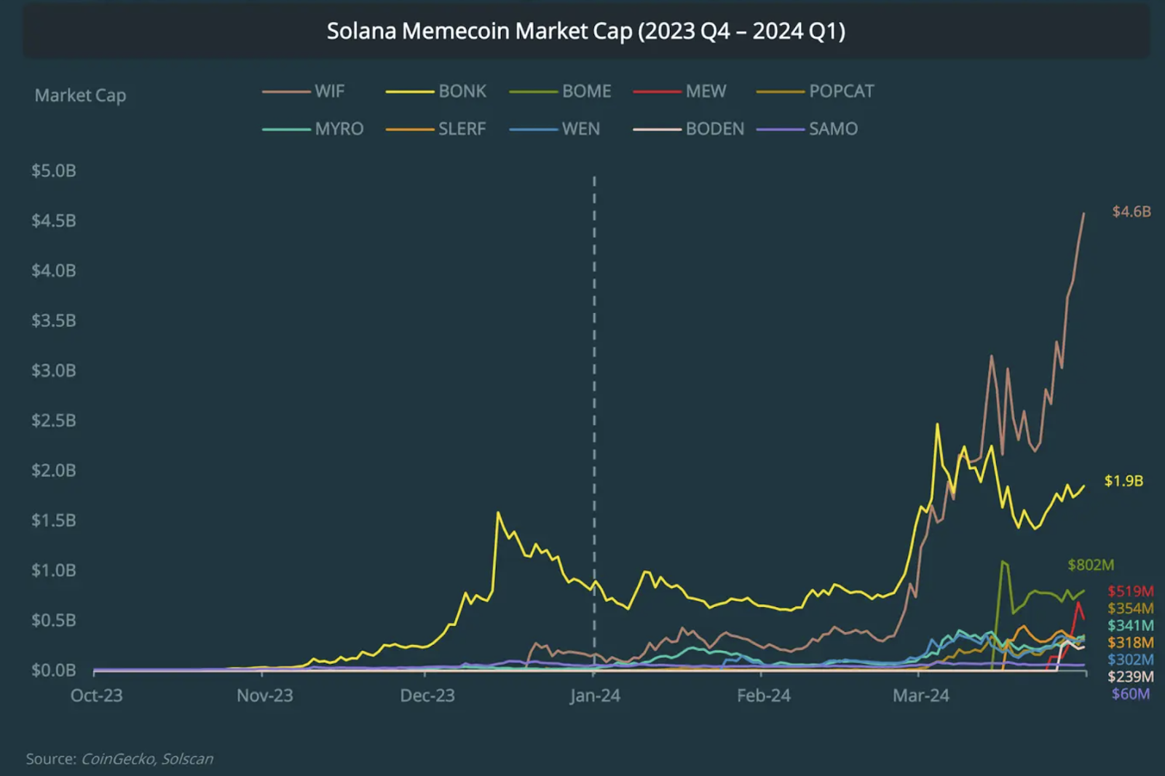Click the $4.6B WIF end label
Viewport: 1165px width, 776px height.
[1131, 212]
